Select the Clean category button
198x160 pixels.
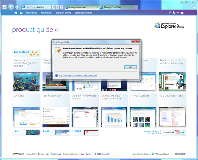(56, 132)
